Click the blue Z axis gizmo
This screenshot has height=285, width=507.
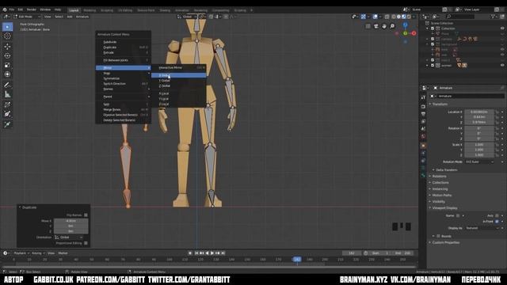point(406,25)
